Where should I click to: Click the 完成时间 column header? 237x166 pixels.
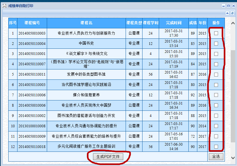click(x=174, y=23)
